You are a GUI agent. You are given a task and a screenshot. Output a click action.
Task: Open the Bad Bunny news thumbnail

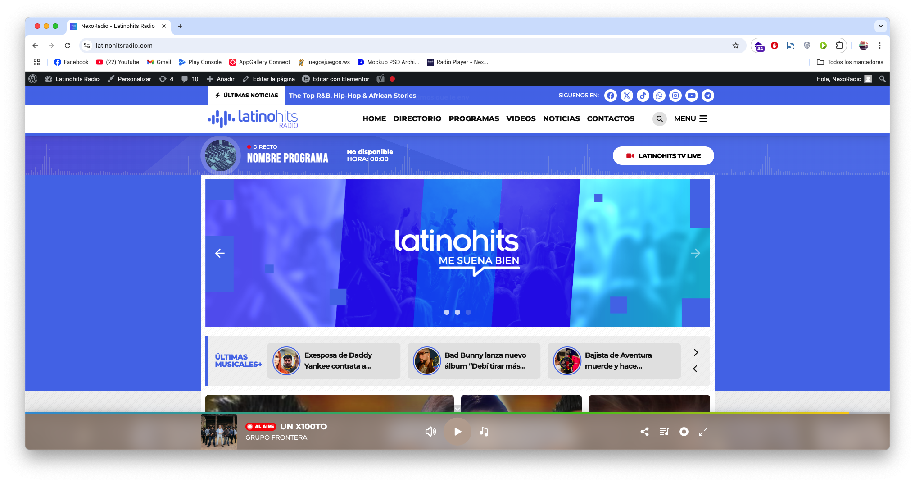click(427, 361)
